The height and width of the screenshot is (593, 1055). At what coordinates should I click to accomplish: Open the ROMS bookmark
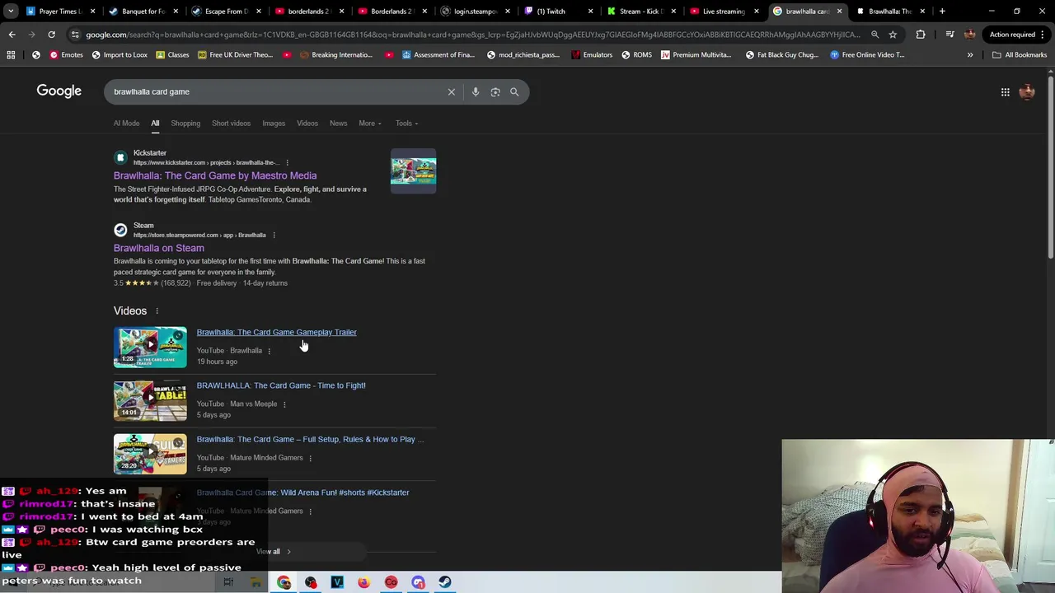click(636, 54)
